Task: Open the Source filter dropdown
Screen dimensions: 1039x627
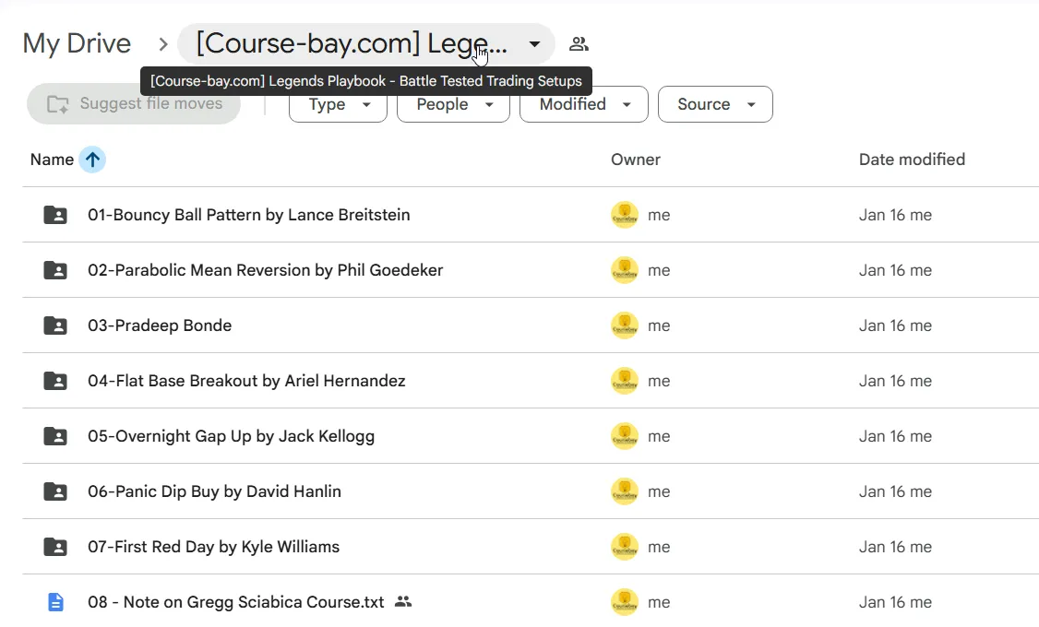Action: coord(715,104)
